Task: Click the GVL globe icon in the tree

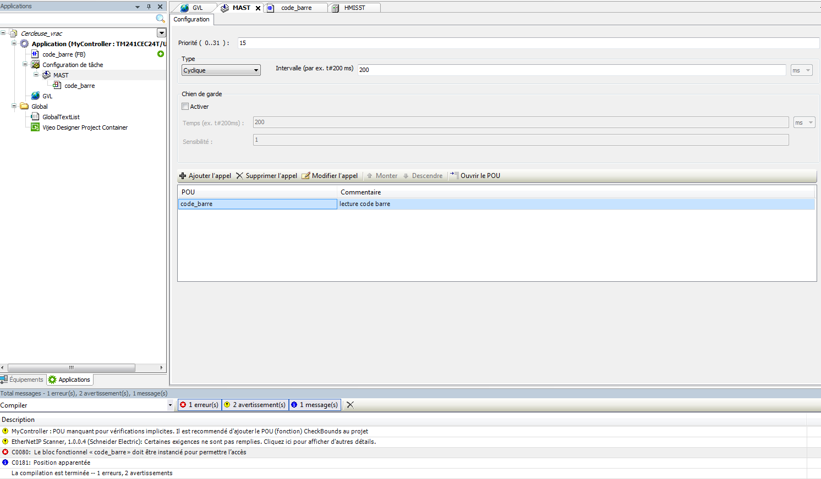Action: coord(36,96)
